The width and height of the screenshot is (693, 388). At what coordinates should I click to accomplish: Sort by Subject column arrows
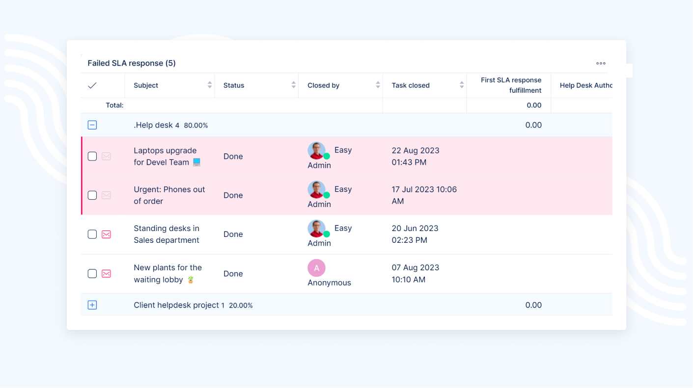[x=210, y=85]
